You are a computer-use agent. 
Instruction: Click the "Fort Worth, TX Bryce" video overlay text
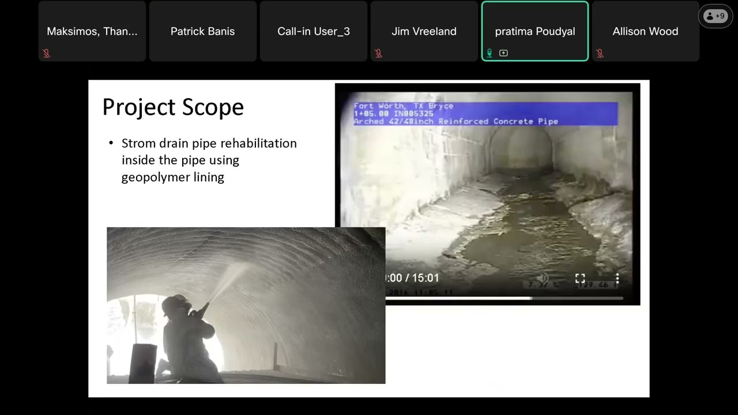[404, 106]
